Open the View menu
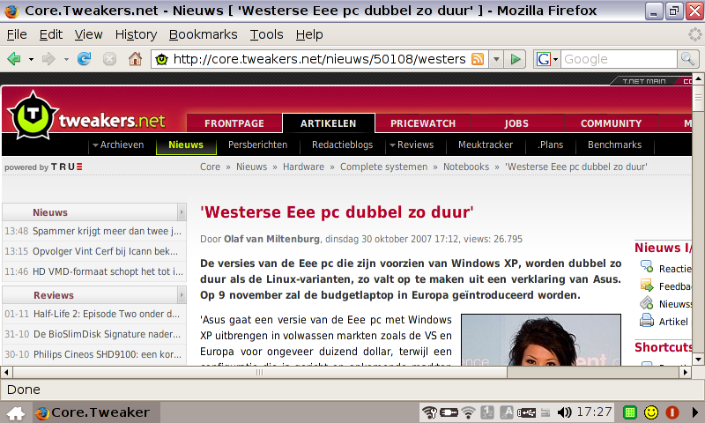The image size is (705, 423). [x=89, y=34]
